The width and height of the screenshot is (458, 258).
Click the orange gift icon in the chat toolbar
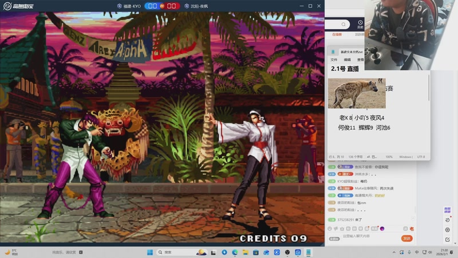click(412, 229)
